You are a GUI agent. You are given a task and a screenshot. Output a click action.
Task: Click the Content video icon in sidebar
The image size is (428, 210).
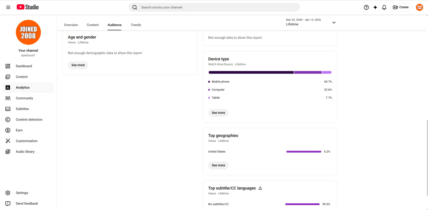(x=8, y=77)
